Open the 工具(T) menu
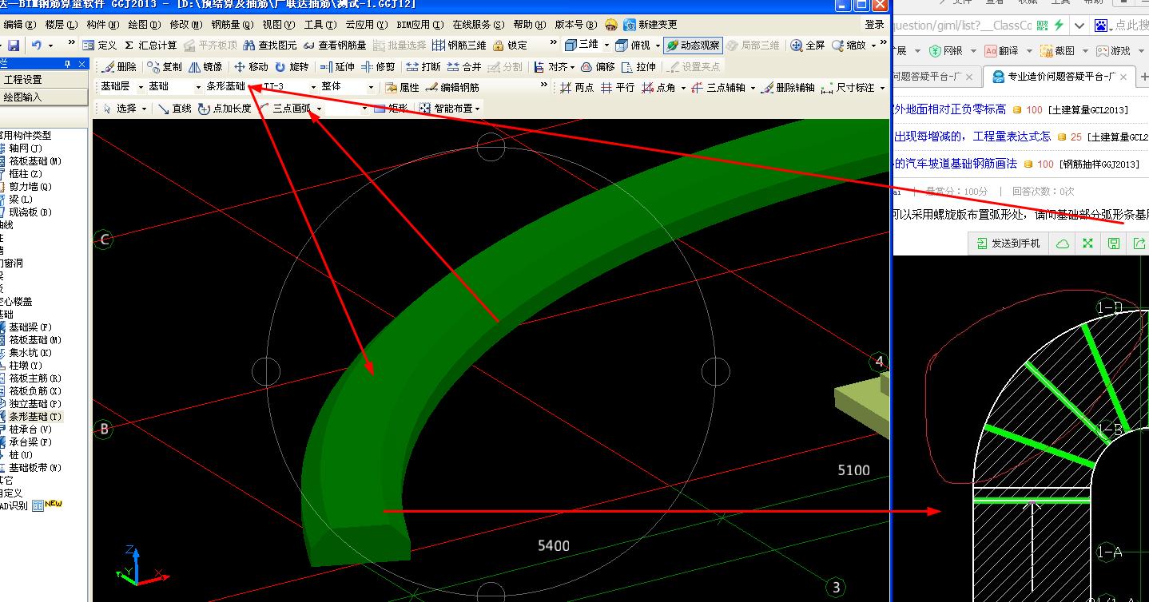Image resolution: width=1149 pixels, height=602 pixels. pos(320,25)
